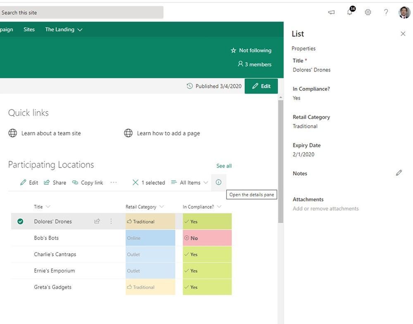Open the details pane info icon
Screen dimensions: 413x324
[219, 182]
